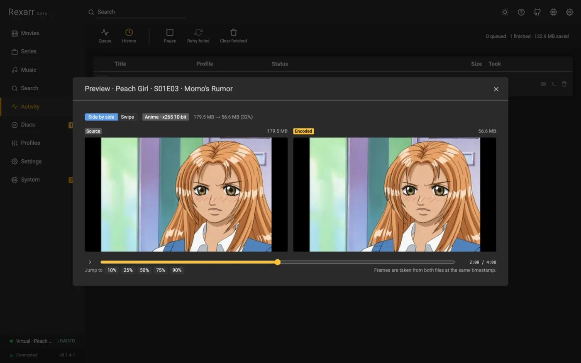Jump to 10% of the preview

[x=112, y=270]
